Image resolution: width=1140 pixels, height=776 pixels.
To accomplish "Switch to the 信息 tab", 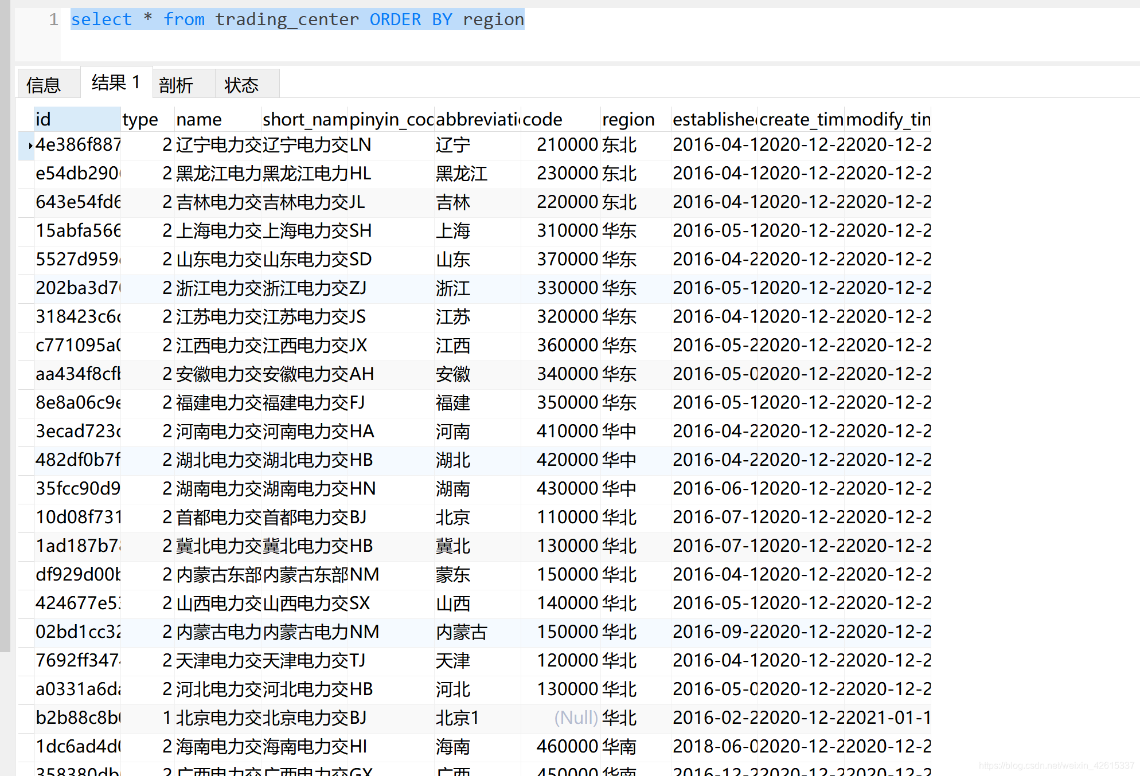I will click(44, 85).
